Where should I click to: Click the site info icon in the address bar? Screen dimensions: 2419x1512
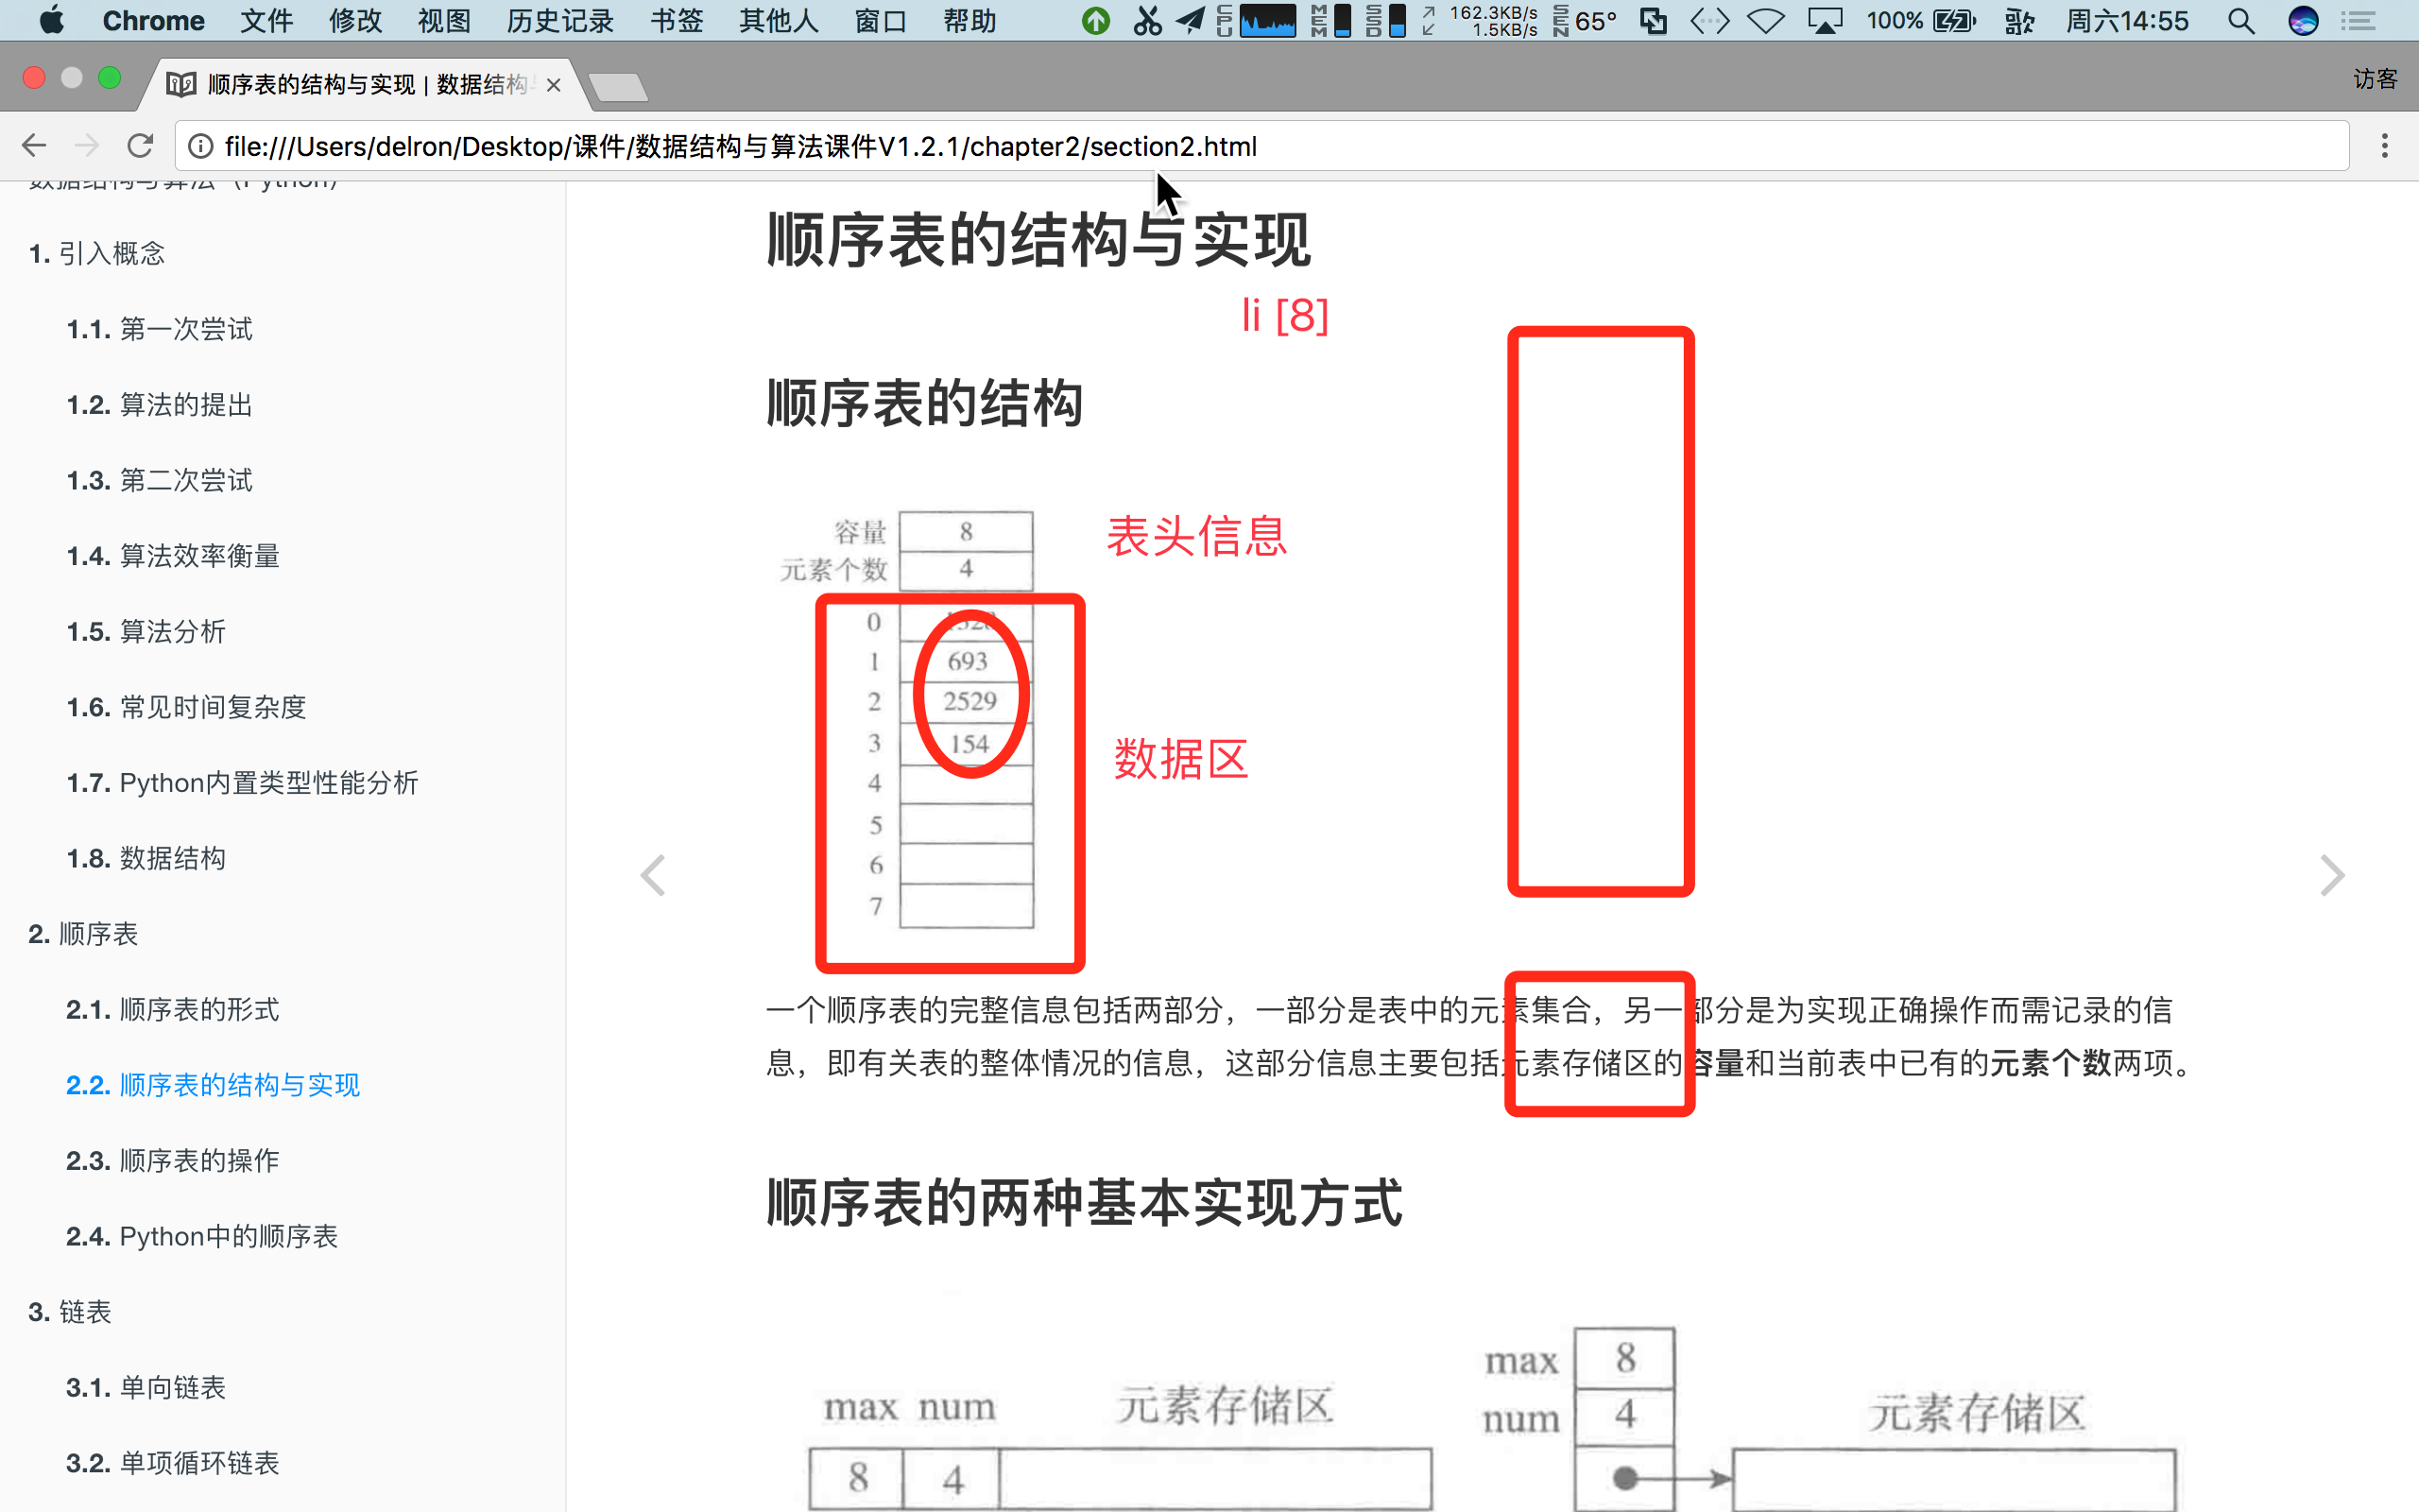tap(201, 146)
